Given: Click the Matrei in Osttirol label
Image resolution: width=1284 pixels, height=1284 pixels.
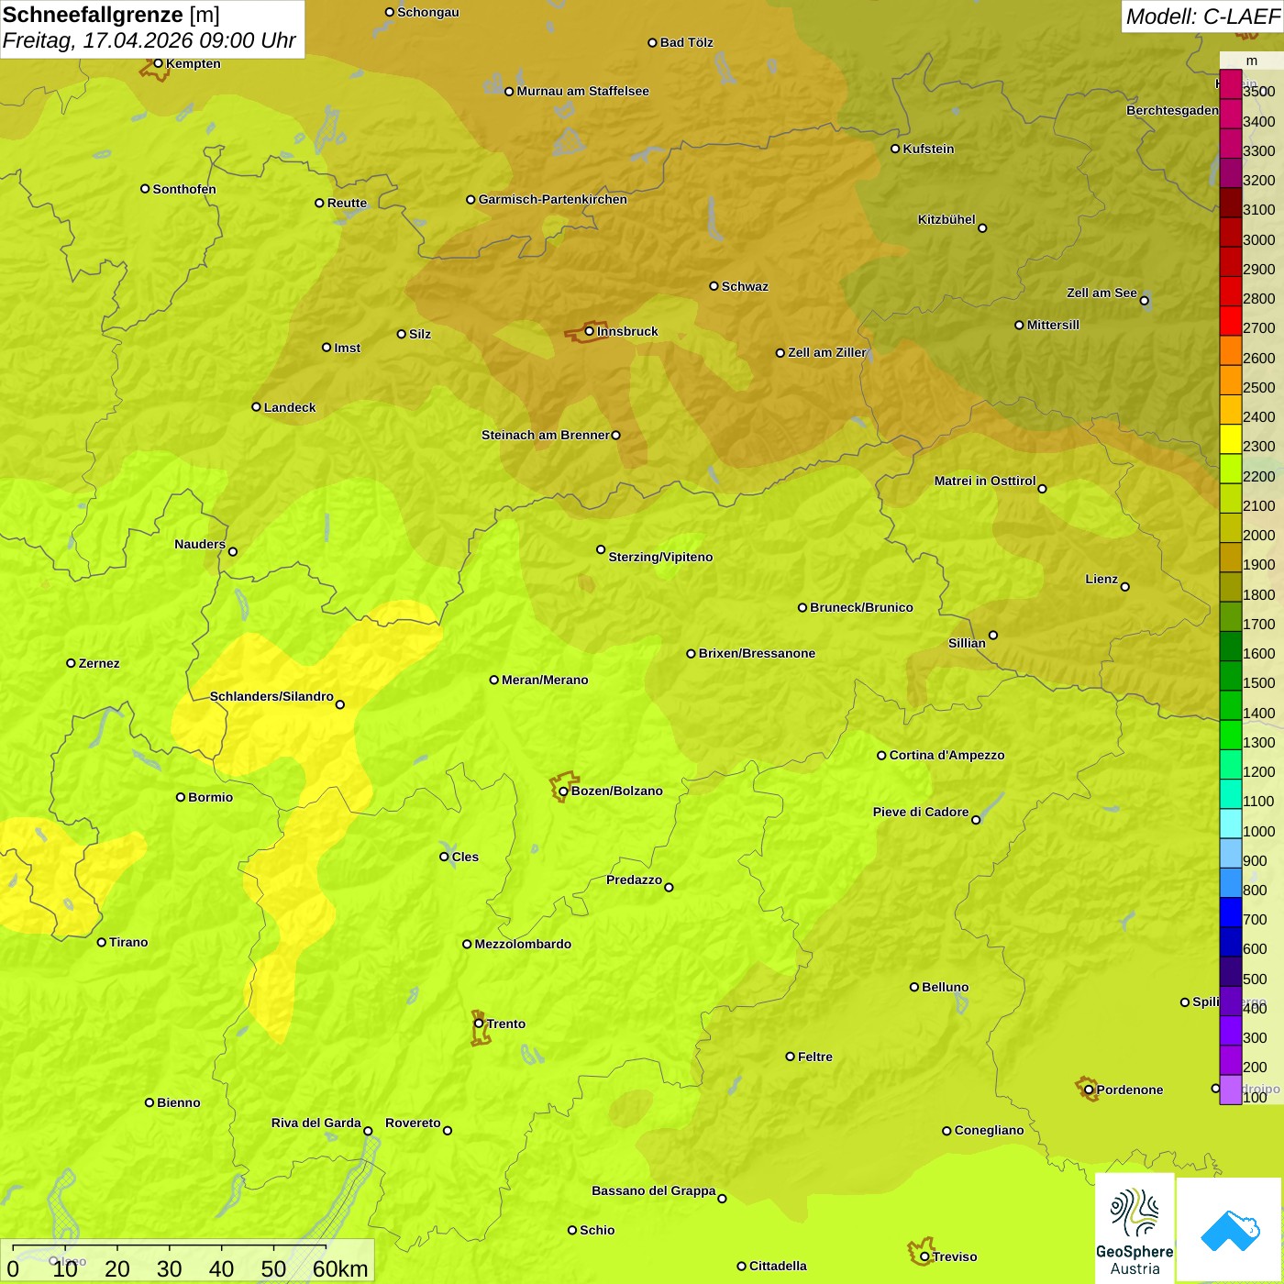Looking at the screenshot, I should click(985, 481).
